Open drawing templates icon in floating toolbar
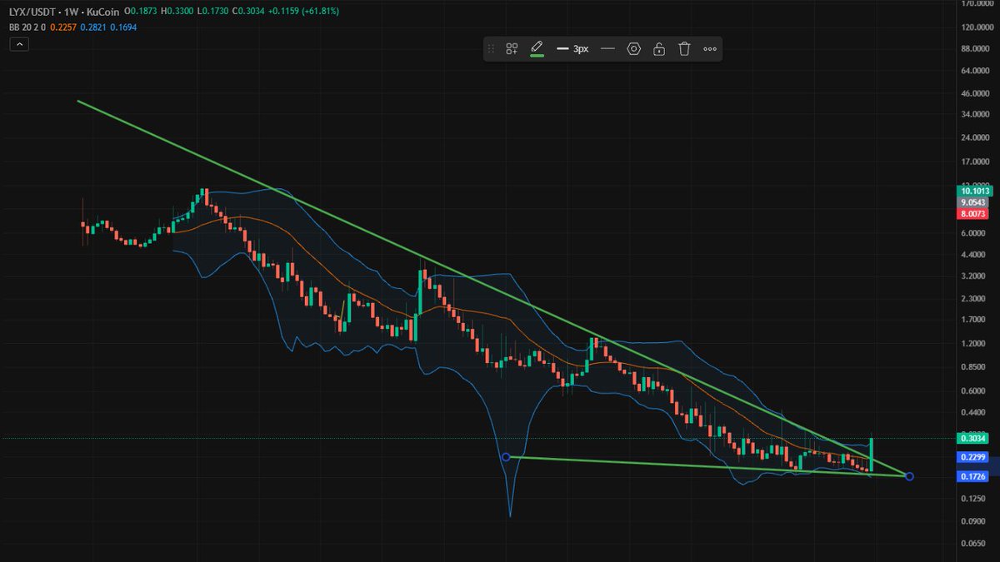Viewport: 1000px width, 562px height. click(512, 49)
